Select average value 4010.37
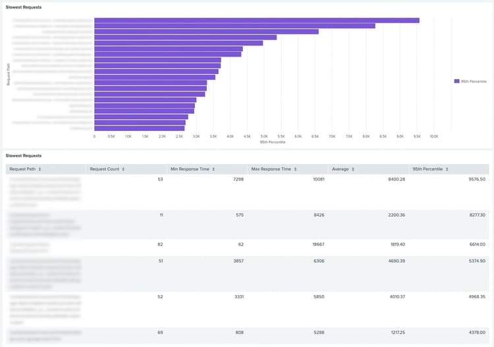Viewport: 494px width, 347px height. [x=397, y=296]
